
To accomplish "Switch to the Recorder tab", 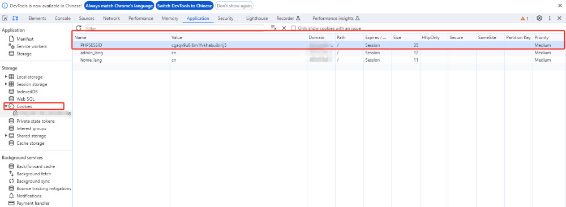I will (288, 19).
